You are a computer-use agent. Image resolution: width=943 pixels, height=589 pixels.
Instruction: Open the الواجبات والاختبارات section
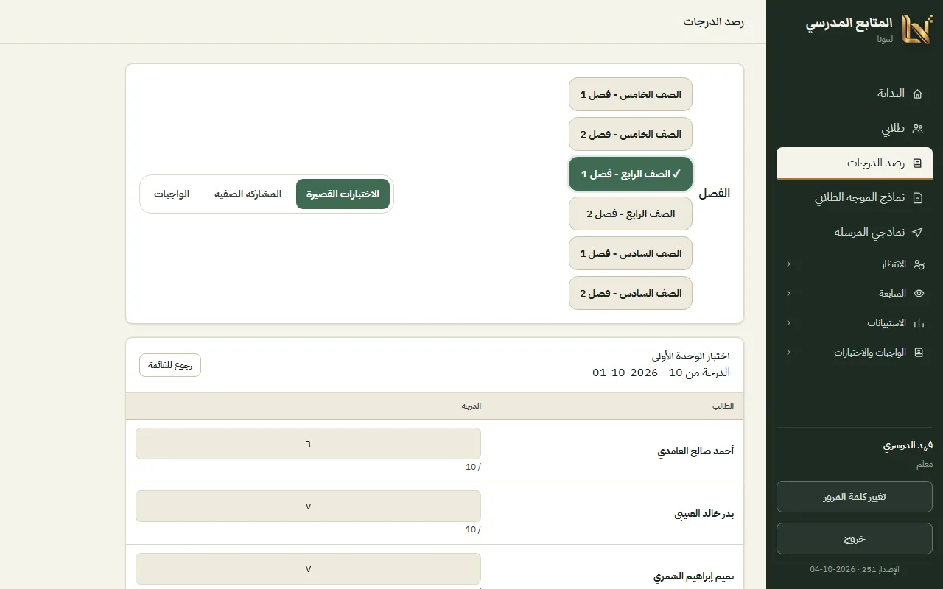point(855,352)
